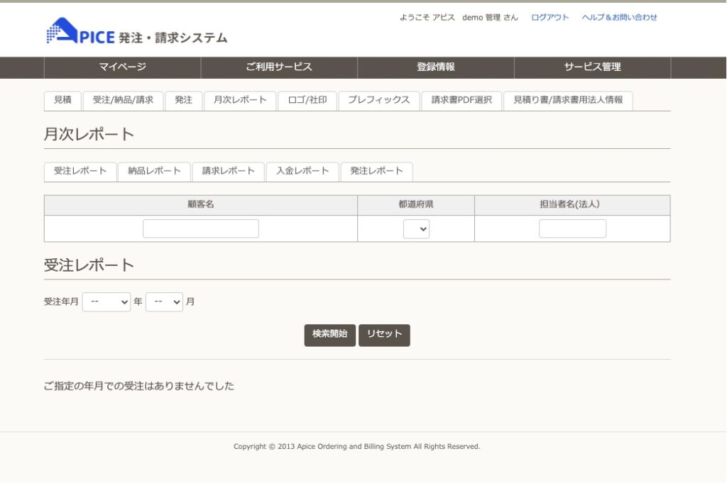This screenshot has width=727, height=483.
Task: Click the 検索開始 button
Action: coord(329,335)
